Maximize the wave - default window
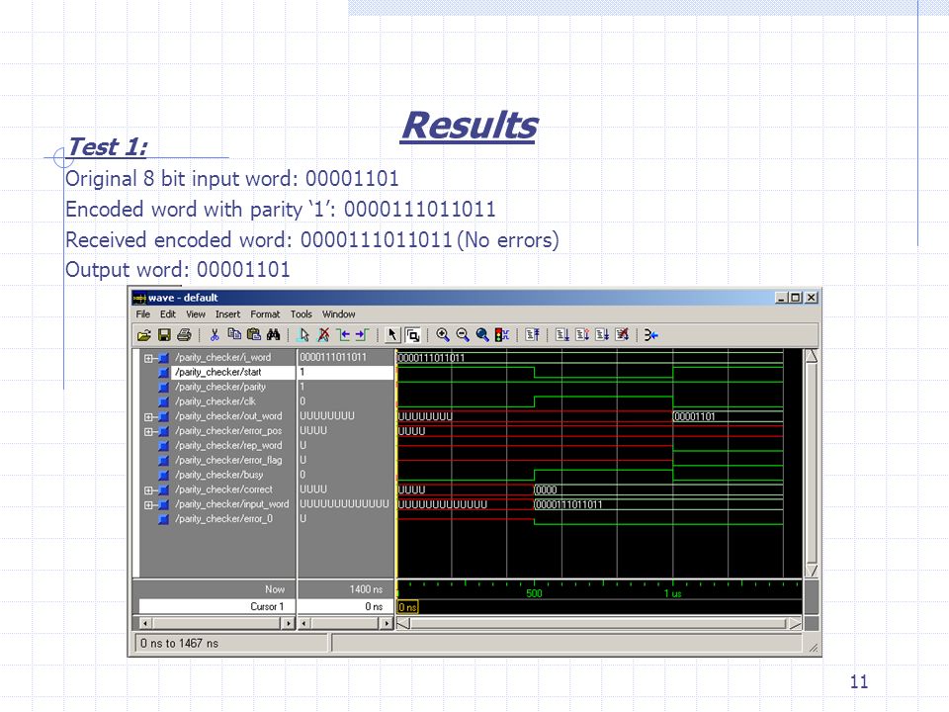The width and height of the screenshot is (949, 712). coord(797,298)
